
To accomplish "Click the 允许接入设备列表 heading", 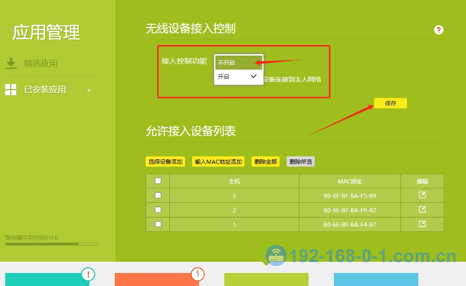I will point(190,131).
